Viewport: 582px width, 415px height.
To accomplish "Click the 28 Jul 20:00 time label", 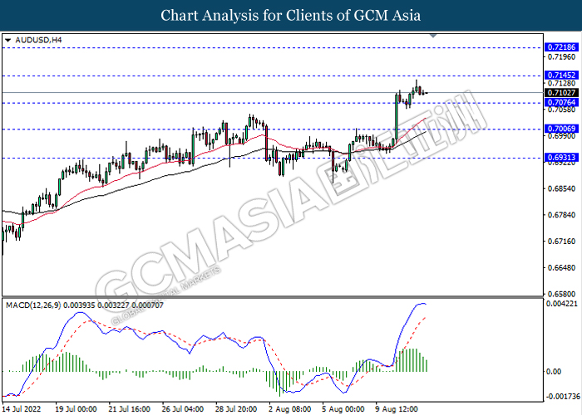I will pyautogui.click(x=236, y=409).
